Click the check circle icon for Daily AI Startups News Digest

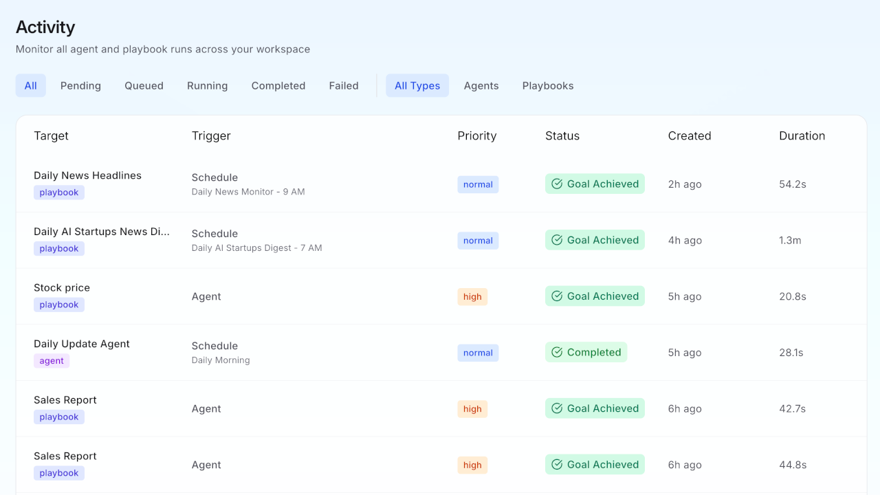click(x=557, y=239)
